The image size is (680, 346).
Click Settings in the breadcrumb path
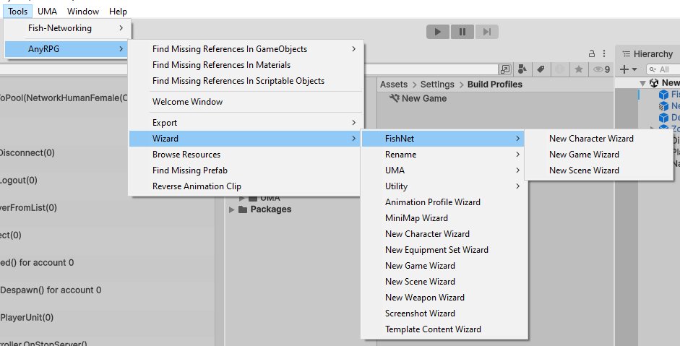point(437,85)
